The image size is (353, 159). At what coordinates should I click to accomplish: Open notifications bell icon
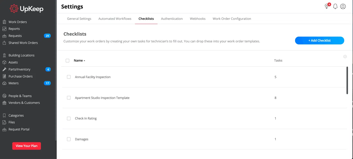(335, 7)
